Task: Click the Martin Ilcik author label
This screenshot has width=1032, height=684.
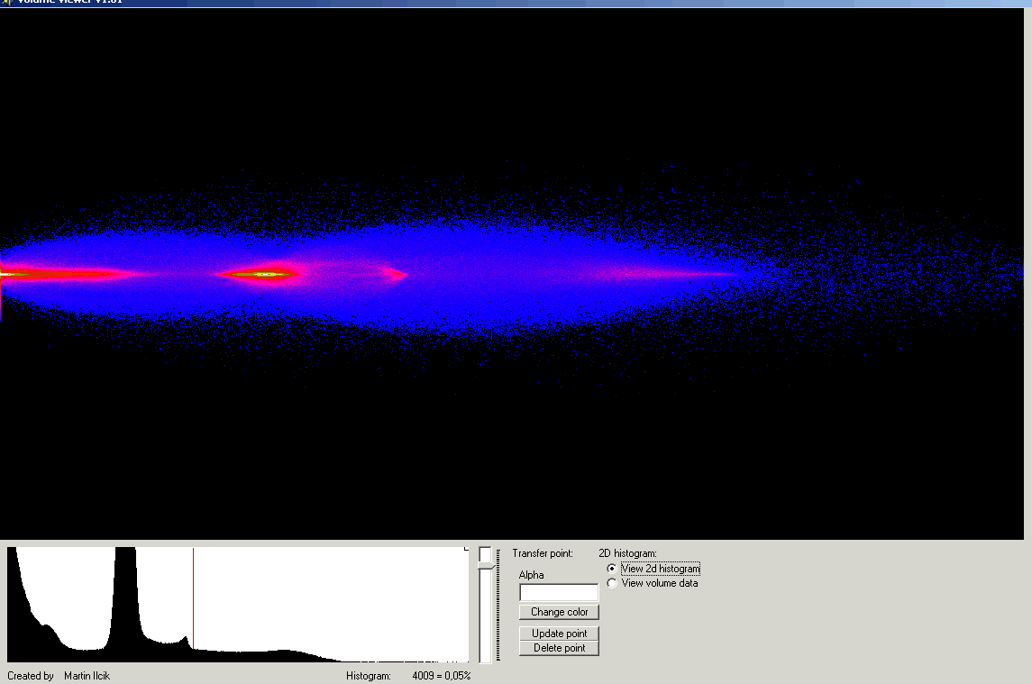Action: coord(87,676)
